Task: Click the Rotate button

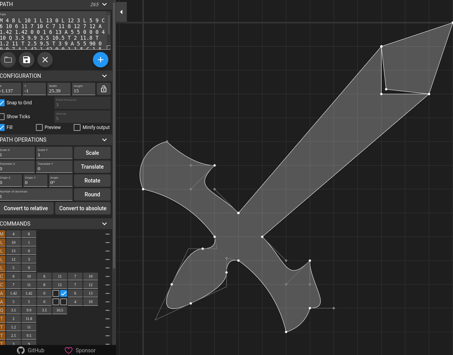Action: 92,181
